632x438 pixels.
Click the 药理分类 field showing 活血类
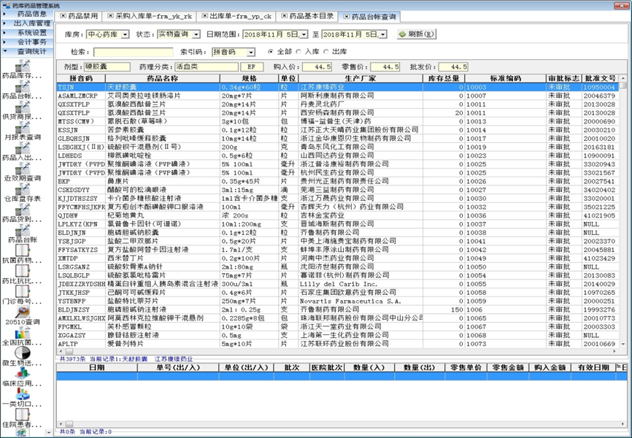(x=207, y=67)
